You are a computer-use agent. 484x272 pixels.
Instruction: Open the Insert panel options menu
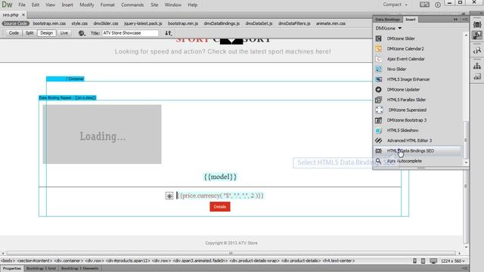465,20
